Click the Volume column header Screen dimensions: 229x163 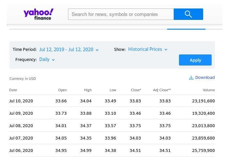[x=209, y=90]
